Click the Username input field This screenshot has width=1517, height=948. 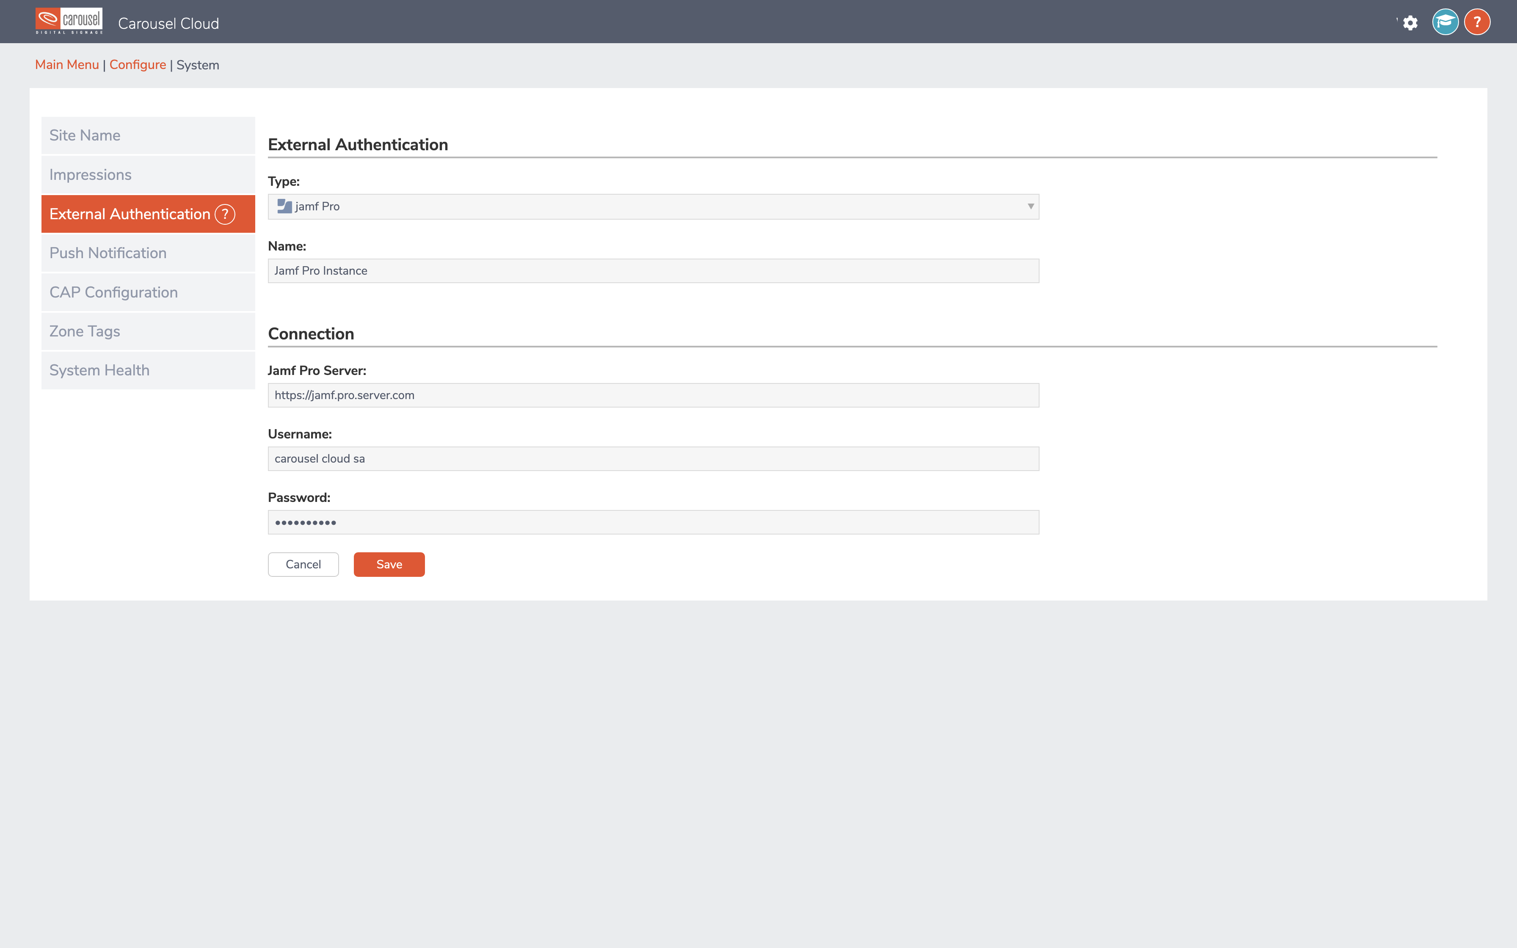653,459
